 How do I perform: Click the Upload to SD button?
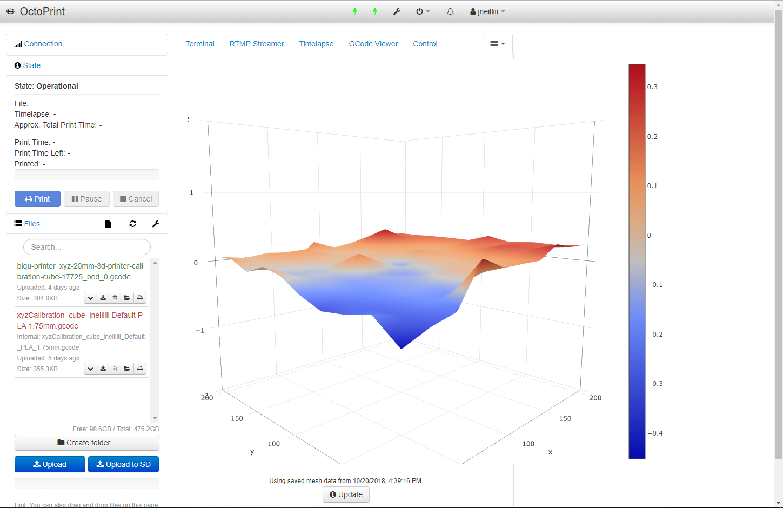point(123,464)
